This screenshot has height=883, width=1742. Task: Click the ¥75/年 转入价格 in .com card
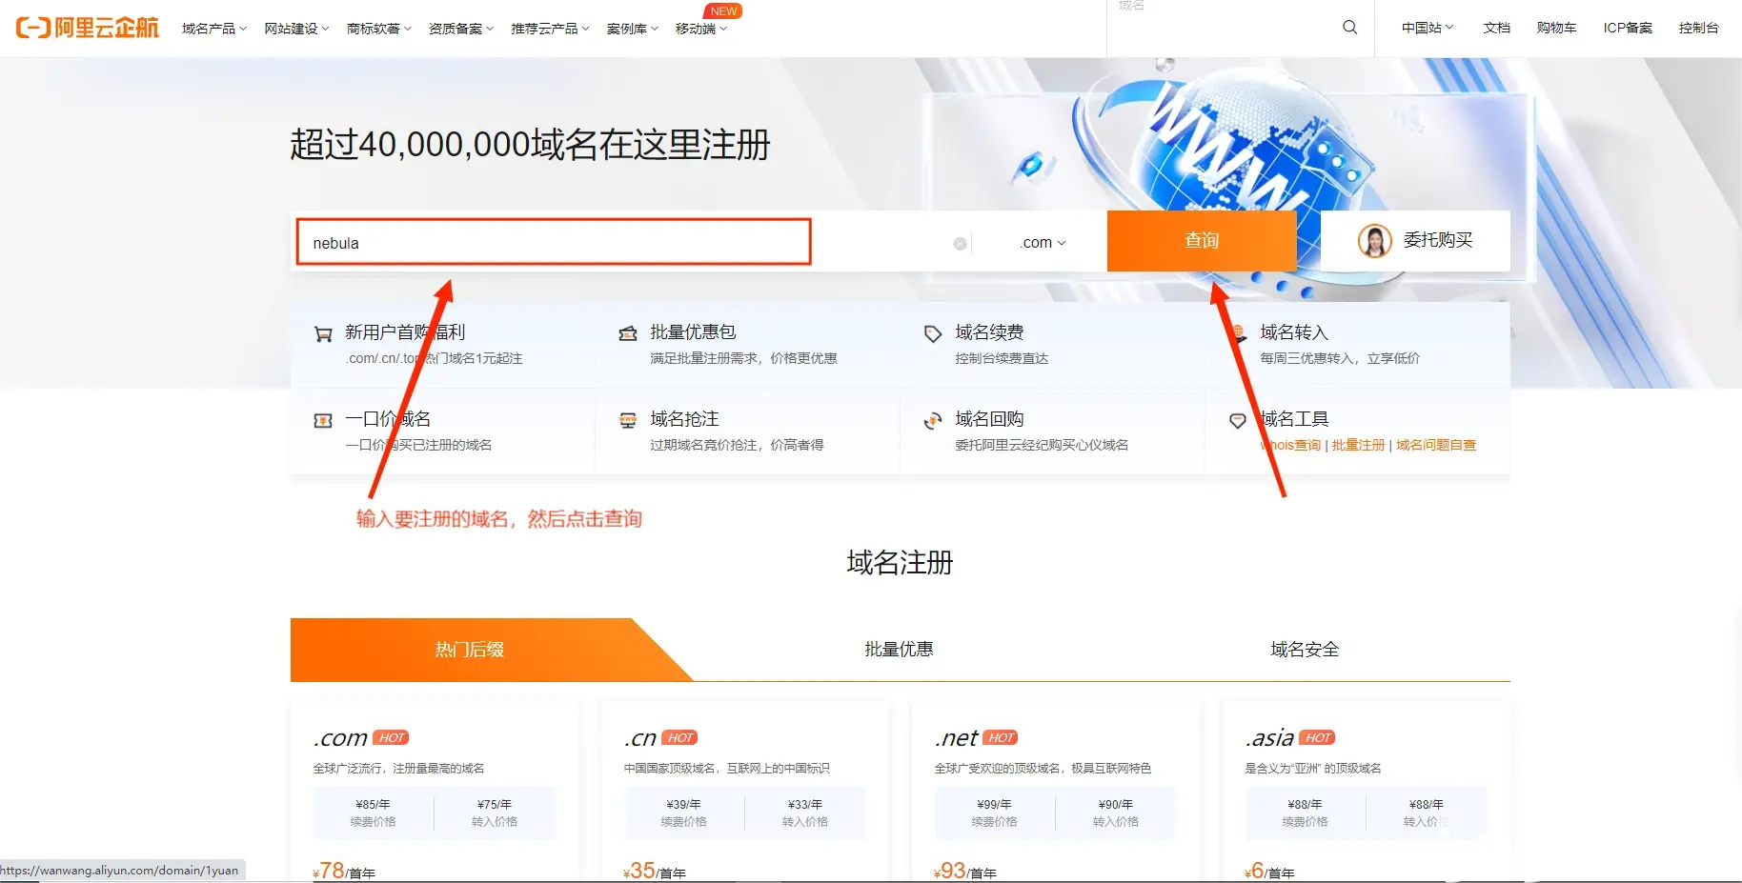tap(495, 813)
